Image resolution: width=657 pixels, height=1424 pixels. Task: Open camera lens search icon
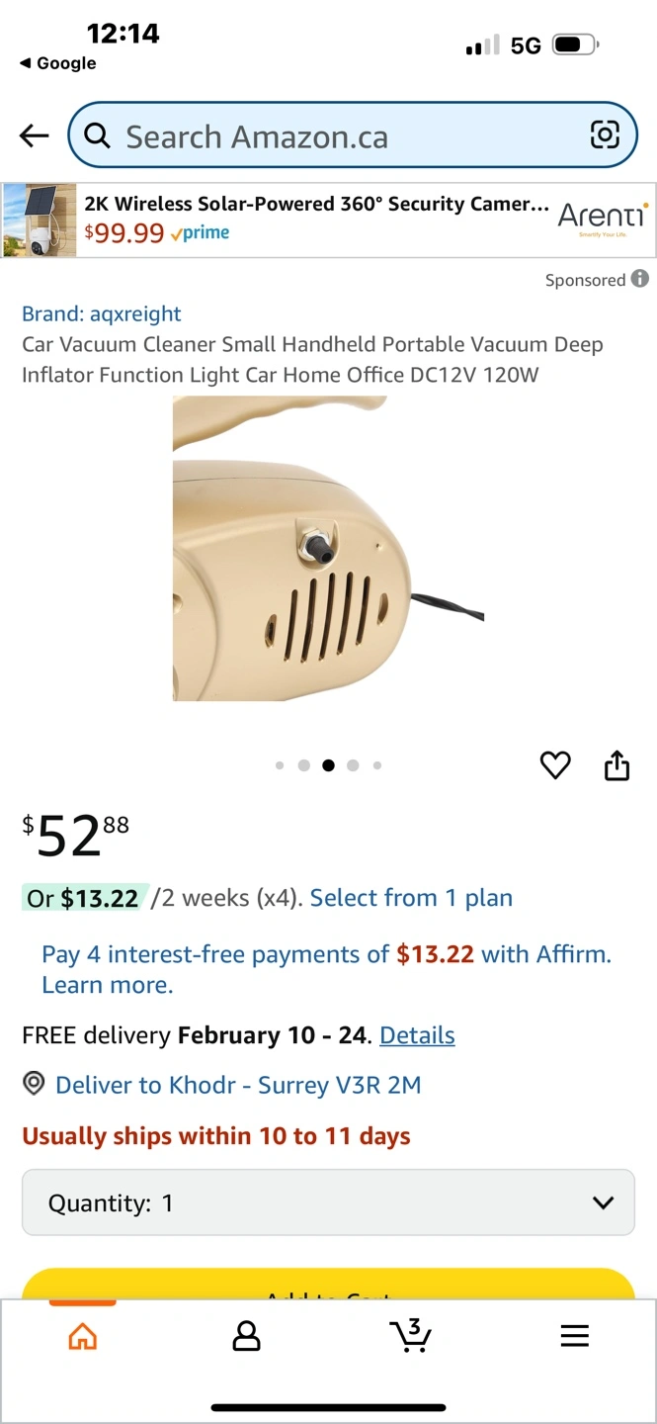pyautogui.click(x=605, y=135)
